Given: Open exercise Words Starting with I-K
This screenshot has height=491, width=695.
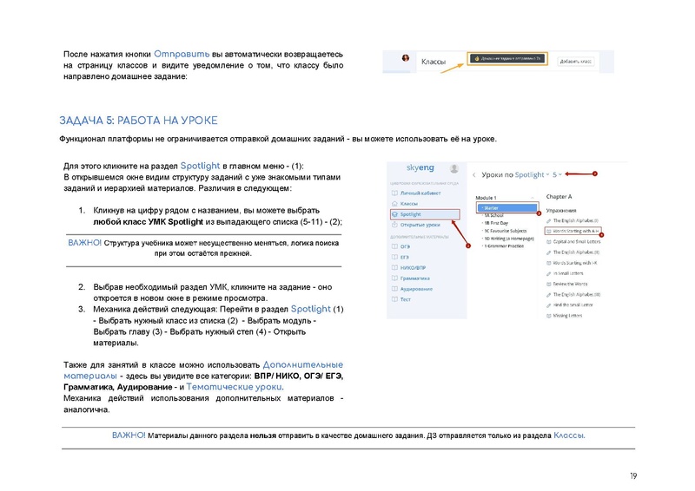Looking at the screenshot, I should [575, 263].
